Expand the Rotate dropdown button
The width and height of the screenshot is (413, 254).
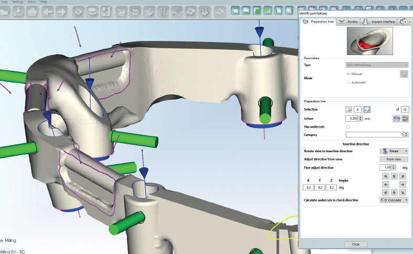(406, 151)
